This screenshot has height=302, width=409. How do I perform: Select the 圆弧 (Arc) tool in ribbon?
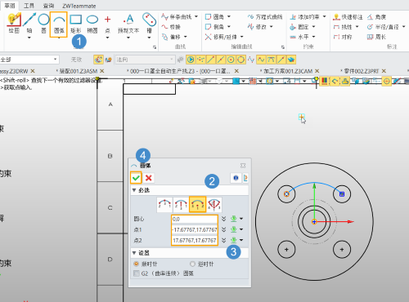pos(59,24)
